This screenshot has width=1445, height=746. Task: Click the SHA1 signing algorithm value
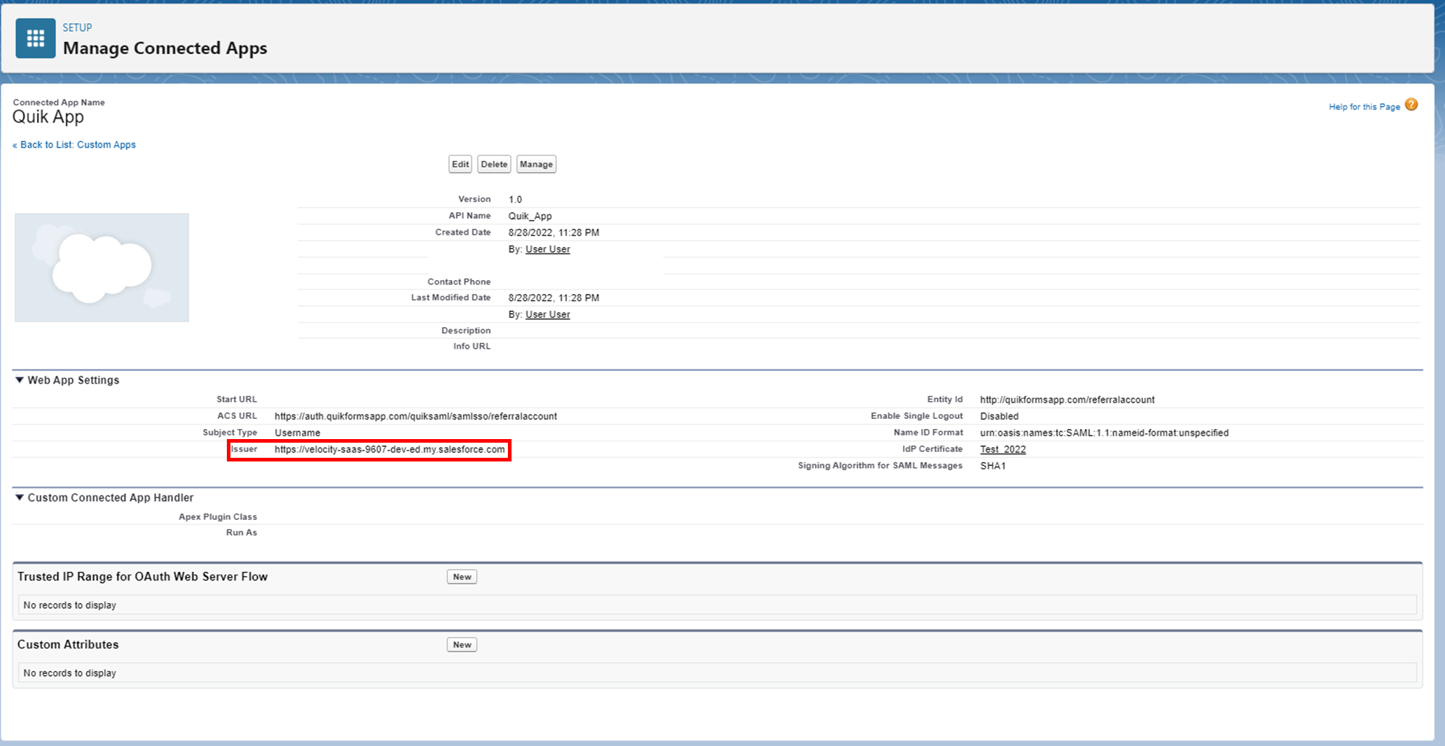tap(993, 466)
